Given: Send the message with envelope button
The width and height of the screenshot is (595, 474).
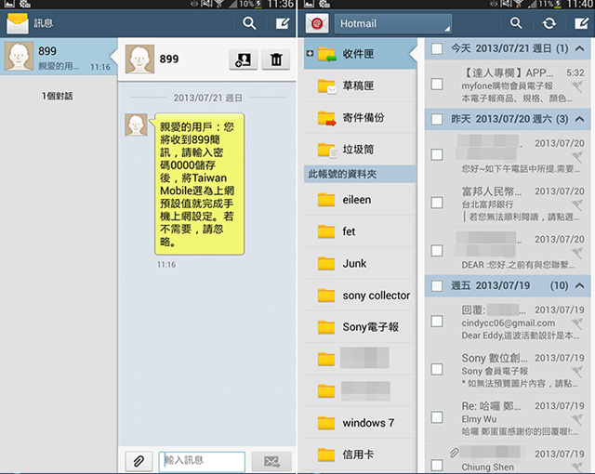Looking at the screenshot, I should [271, 462].
